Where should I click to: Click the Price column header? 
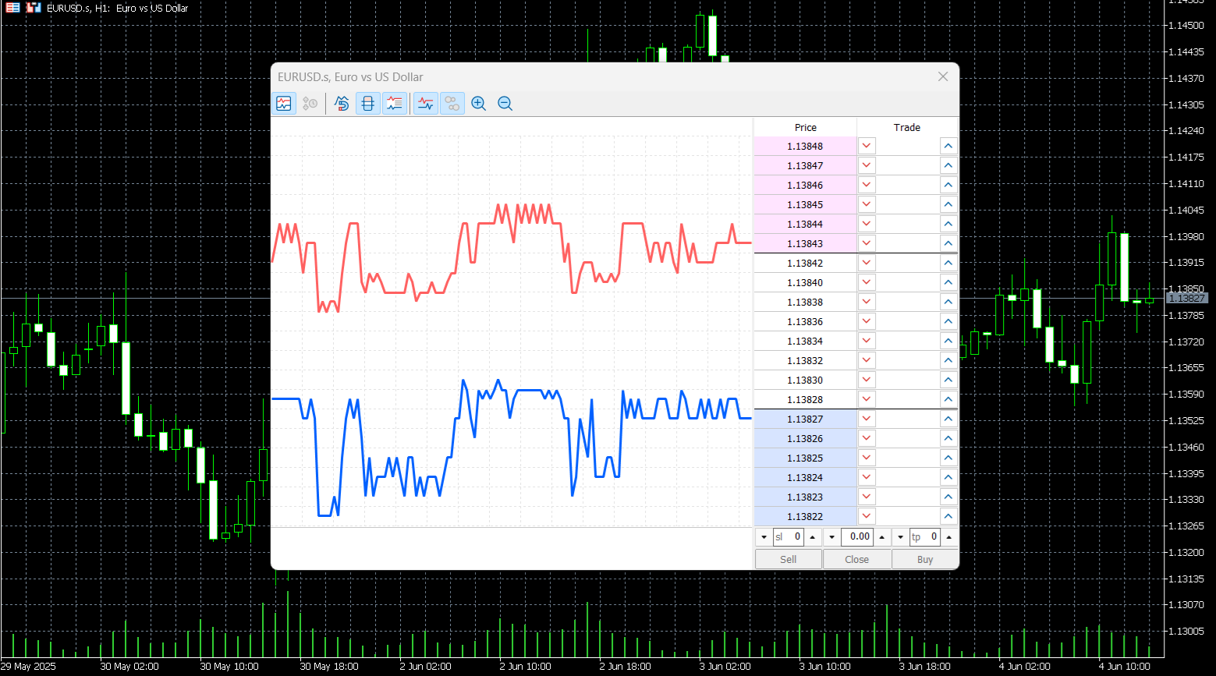point(806,127)
